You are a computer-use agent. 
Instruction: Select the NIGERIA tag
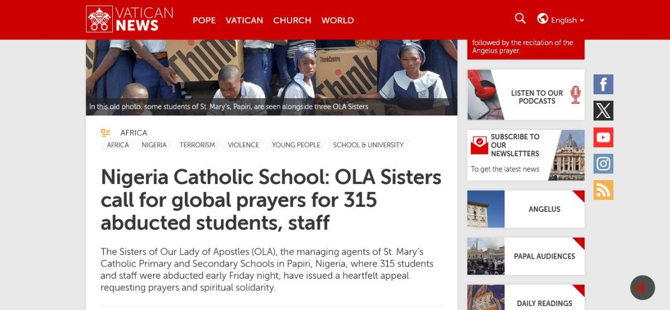point(154,145)
